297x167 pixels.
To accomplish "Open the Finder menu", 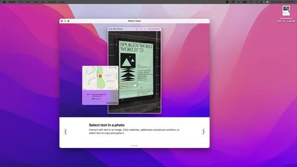I will point(12,2).
